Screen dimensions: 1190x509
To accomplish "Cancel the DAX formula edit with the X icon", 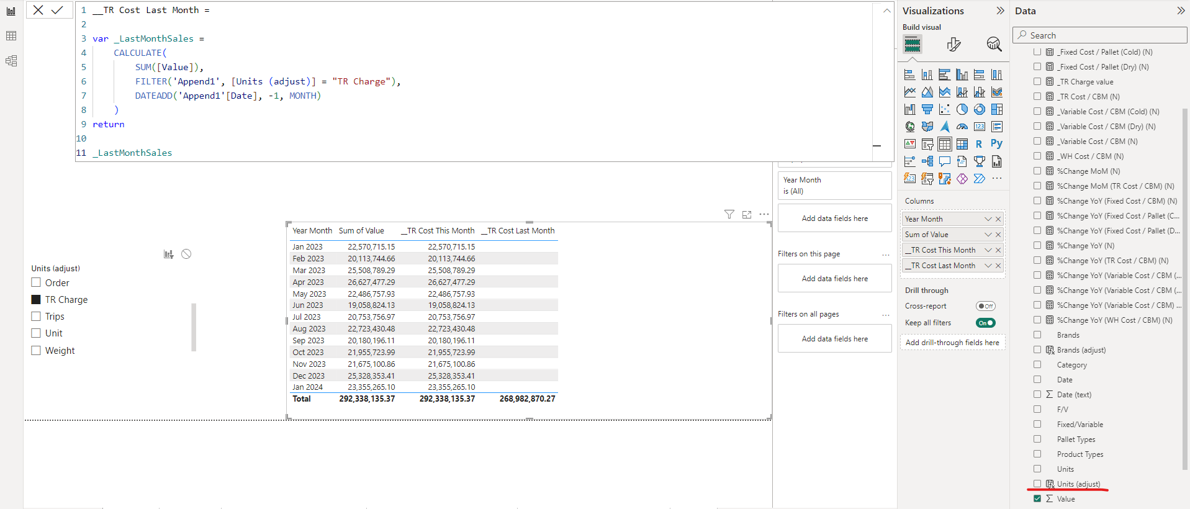I will tap(38, 10).
